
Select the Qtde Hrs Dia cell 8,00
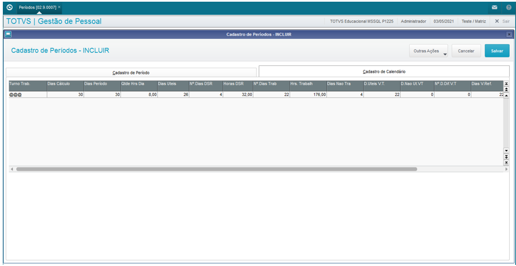pyautogui.click(x=139, y=95)
